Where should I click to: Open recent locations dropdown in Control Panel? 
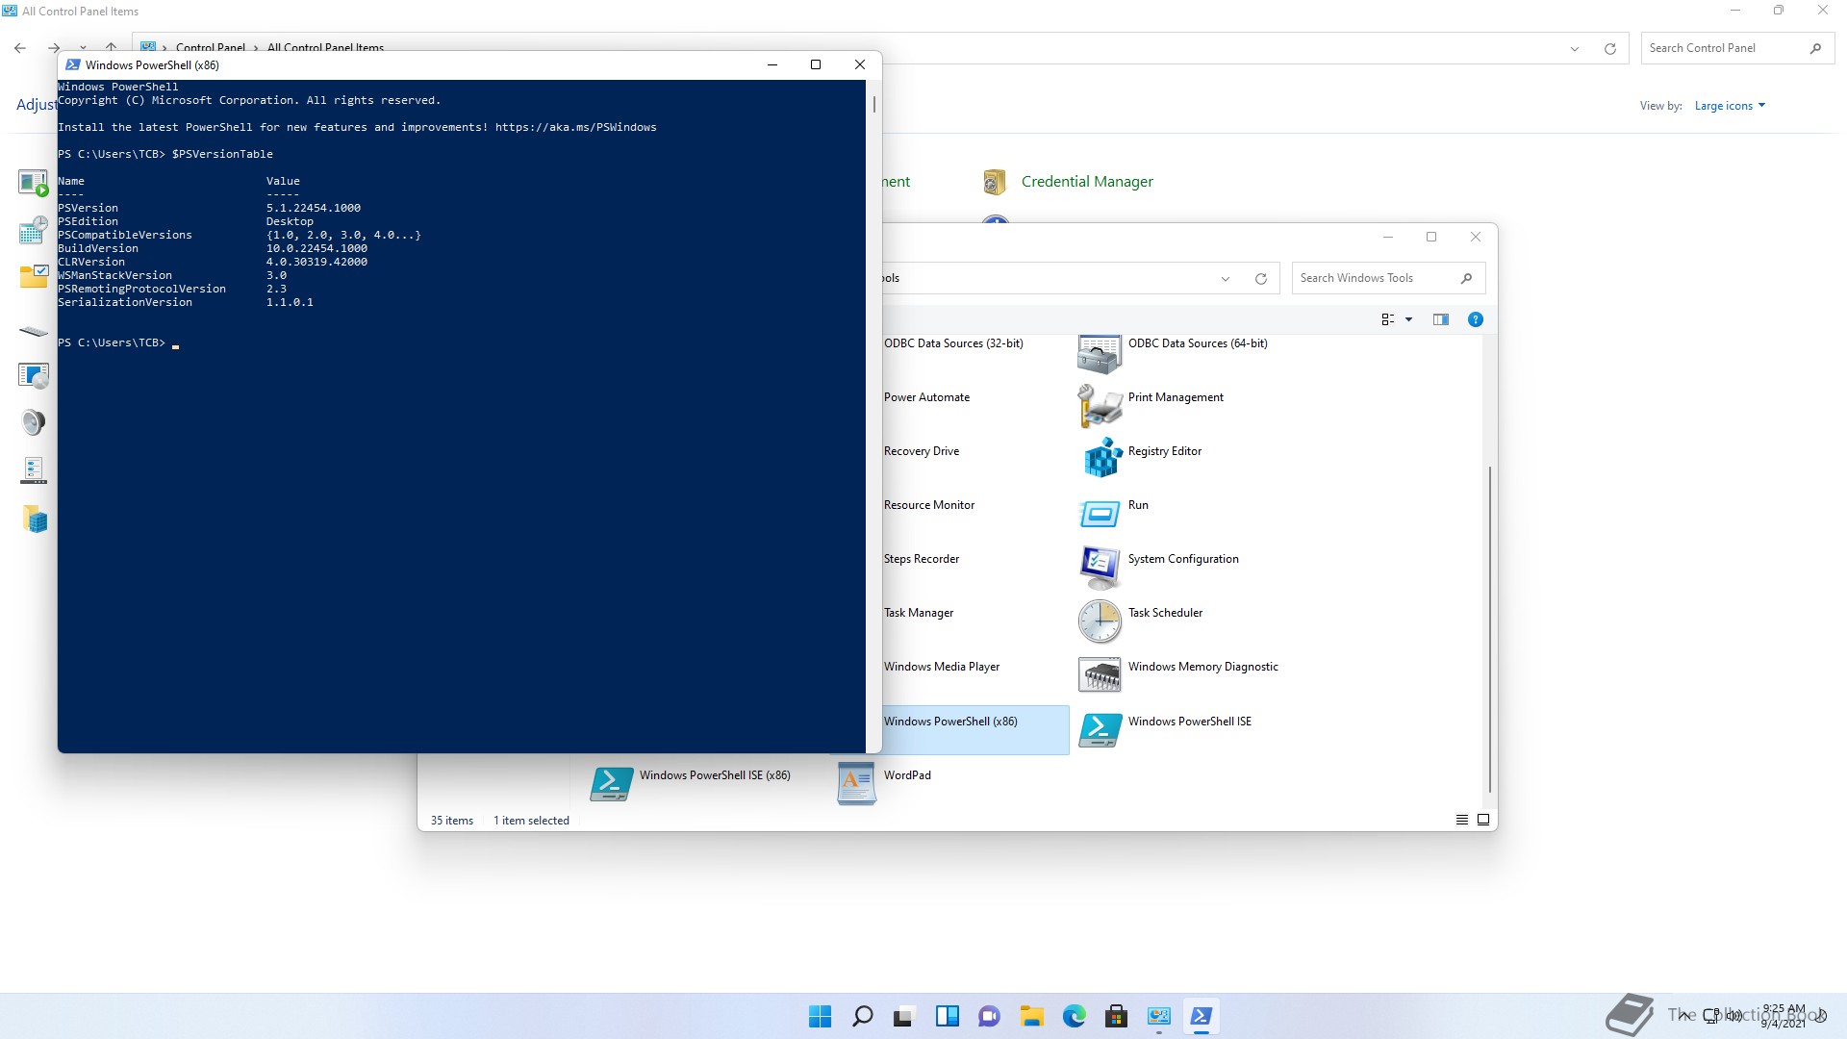click(84, 47)
